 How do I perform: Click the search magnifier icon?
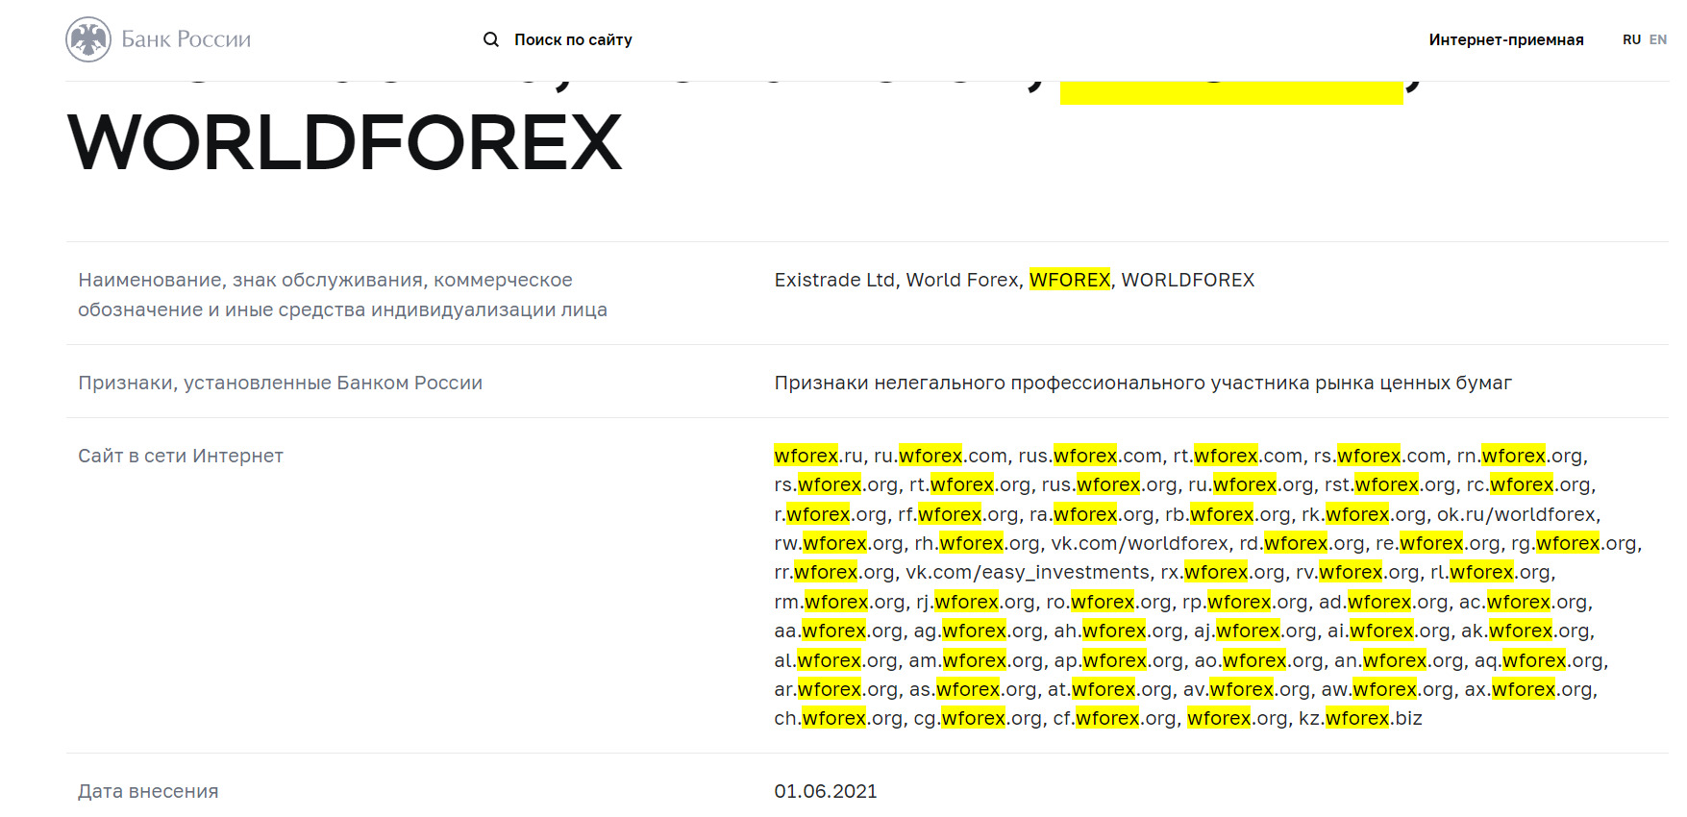pos(491,39)
